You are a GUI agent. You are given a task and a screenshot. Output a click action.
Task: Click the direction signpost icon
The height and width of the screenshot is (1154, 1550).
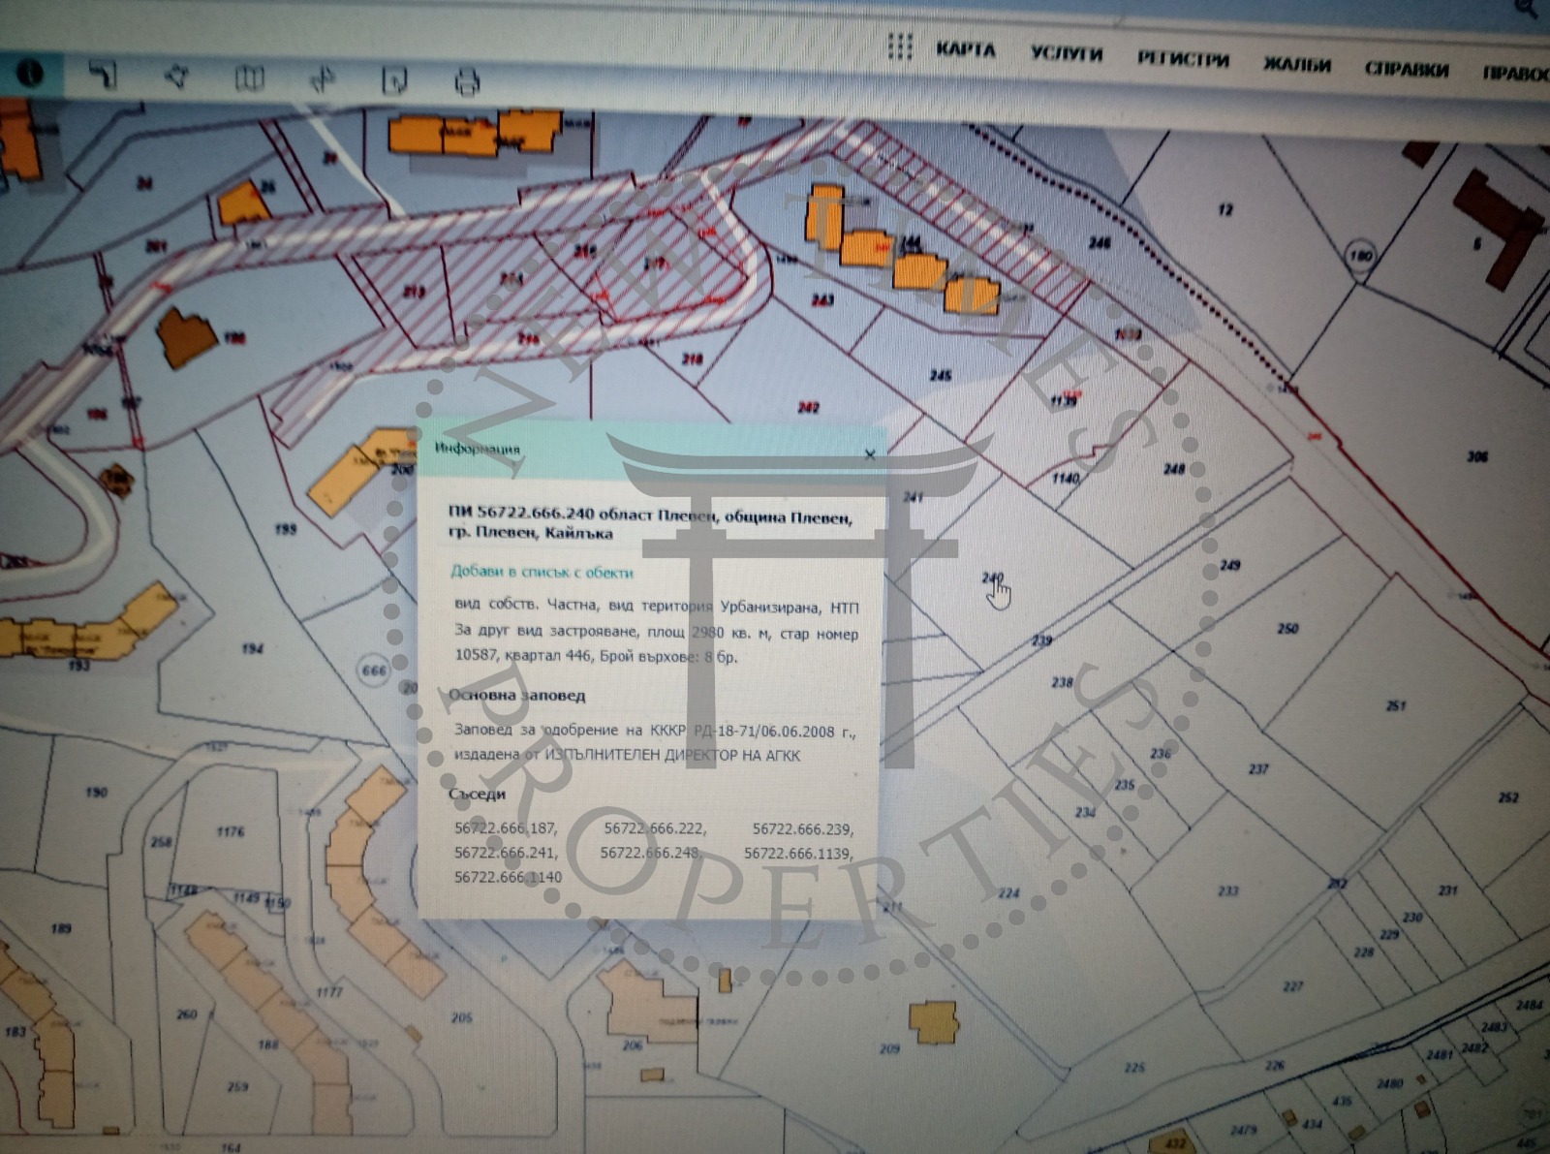coord(323,80)
